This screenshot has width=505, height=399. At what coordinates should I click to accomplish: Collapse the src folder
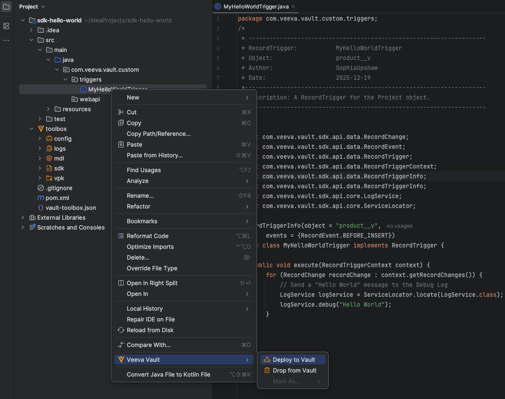pos(31,40)
